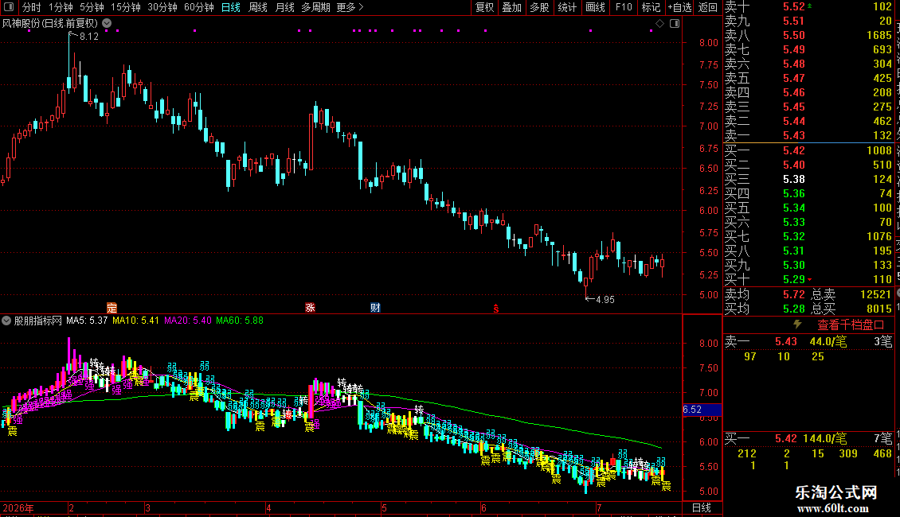The height and width of the screenshot is (517, 900).
Task: Click the MA5: 5.37 indicator label
Action: [87, 321]
